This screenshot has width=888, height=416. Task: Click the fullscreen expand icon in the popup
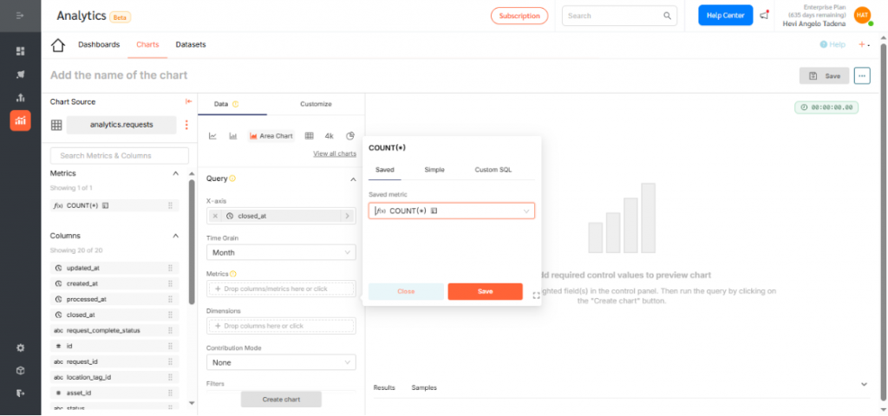(x=536, y=296)
